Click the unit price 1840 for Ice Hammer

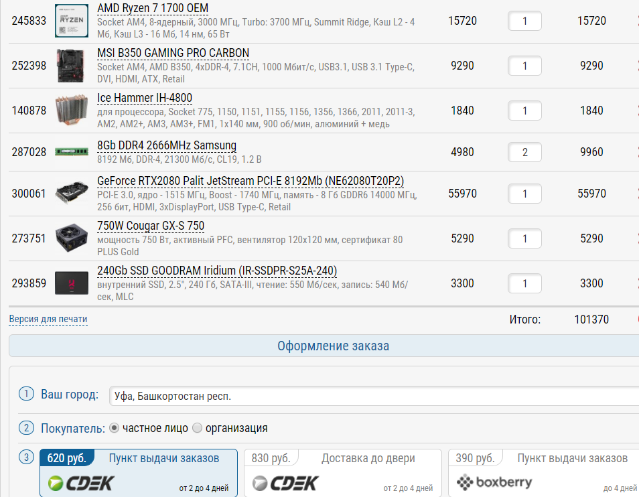click(x=463, y=111)
